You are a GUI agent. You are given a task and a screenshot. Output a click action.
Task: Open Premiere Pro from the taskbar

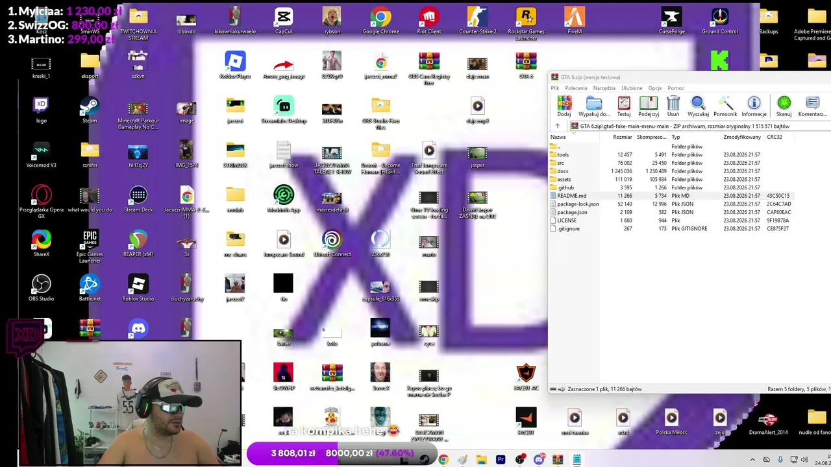pos(501,460)
